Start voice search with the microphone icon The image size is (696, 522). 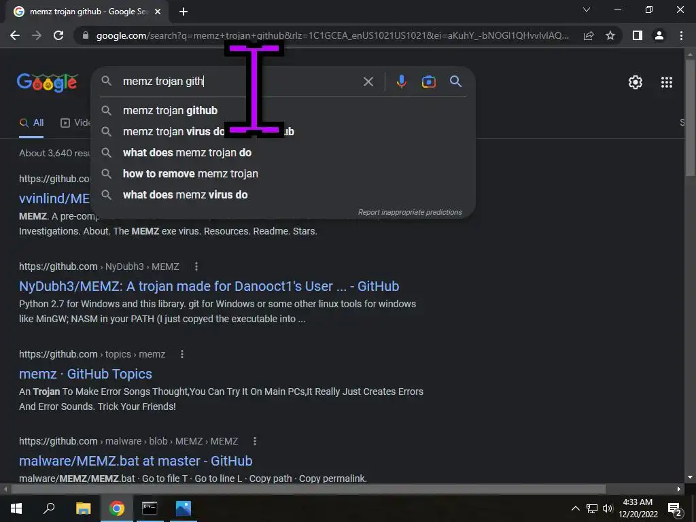pos(401,82)
